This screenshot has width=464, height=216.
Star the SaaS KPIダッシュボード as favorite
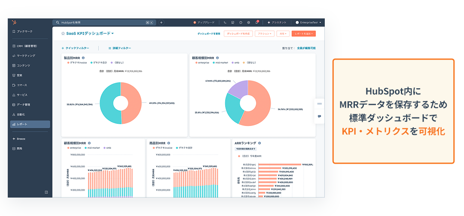point(63,33)
